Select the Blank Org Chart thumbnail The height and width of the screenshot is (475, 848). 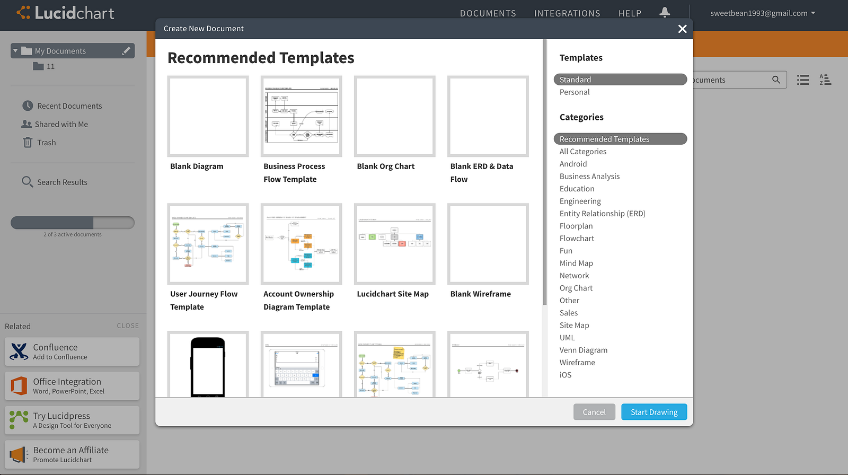point(394,116)
